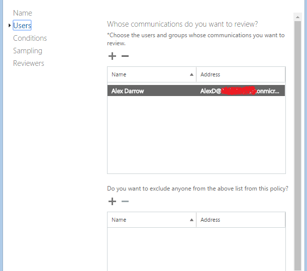307x271 pixels.
Task: Go to the Conditions step
Action: point(30,38)
